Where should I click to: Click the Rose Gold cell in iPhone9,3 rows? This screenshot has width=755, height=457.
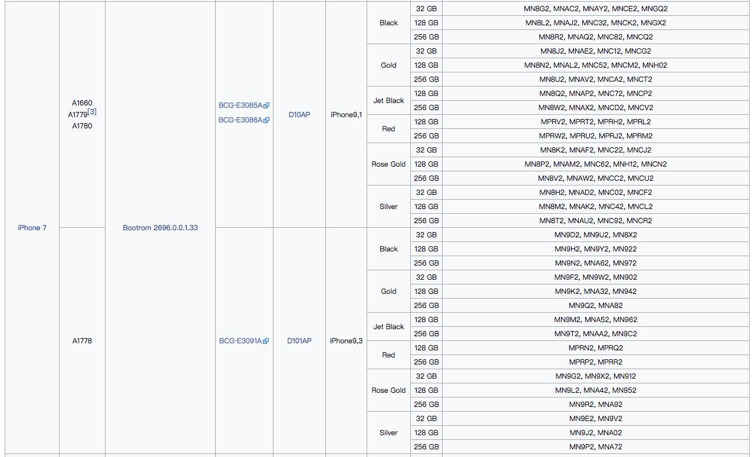388,390
